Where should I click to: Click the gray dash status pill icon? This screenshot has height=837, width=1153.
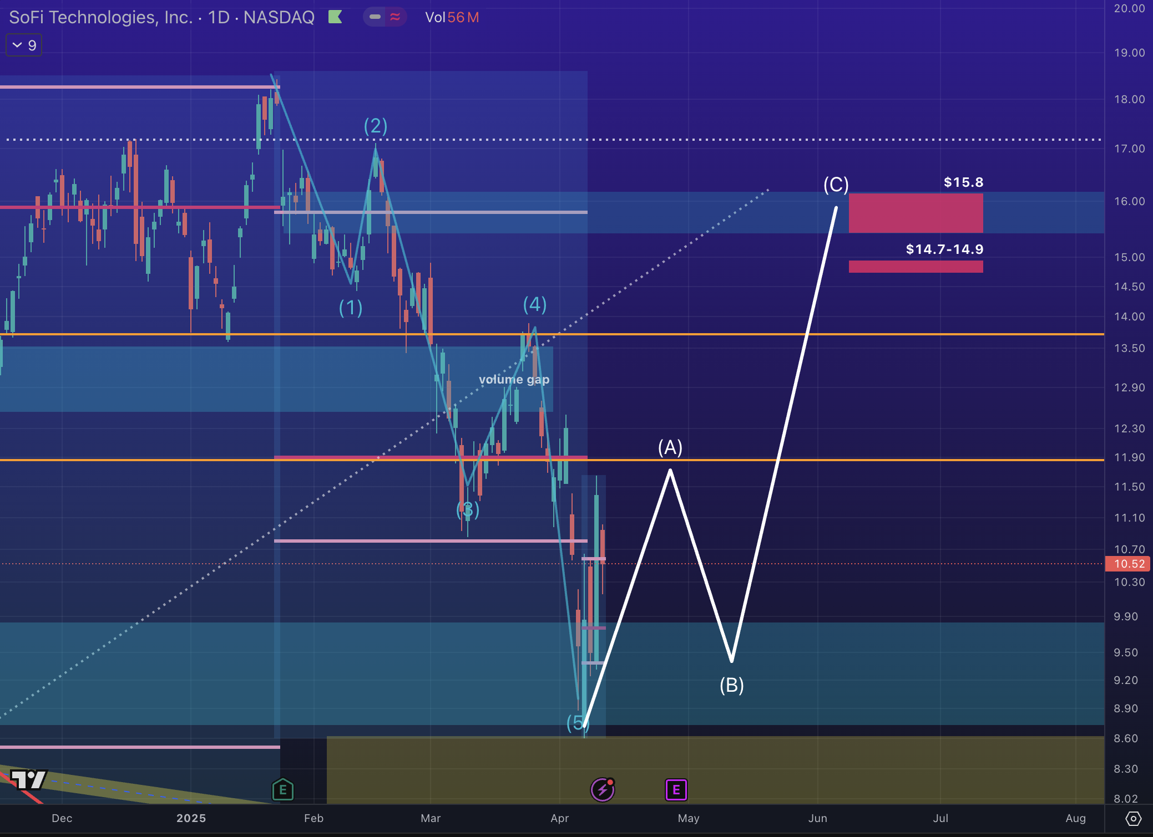[375, 17]
